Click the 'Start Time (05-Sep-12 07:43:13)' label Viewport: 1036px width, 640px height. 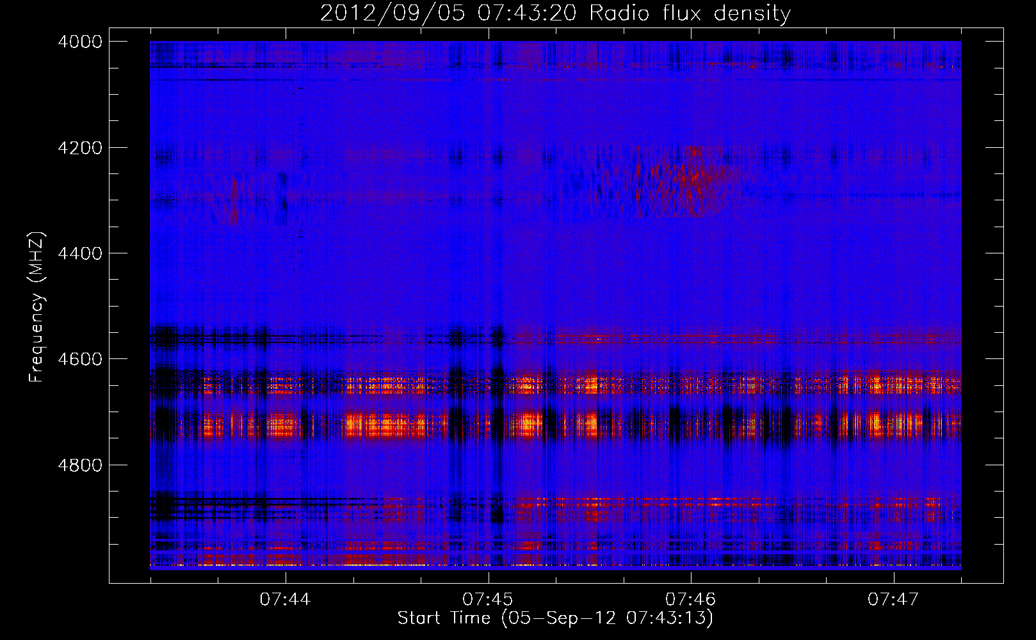[555, 618]
